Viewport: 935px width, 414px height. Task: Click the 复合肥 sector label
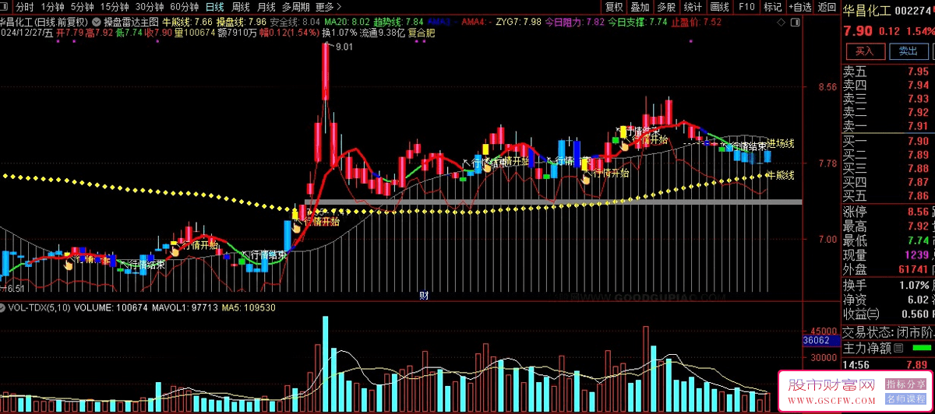click(422, 33)
